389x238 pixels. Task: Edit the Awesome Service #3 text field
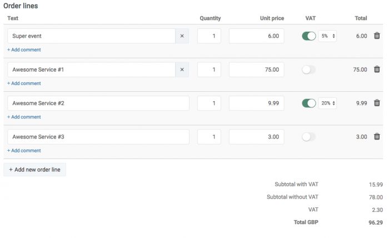98,137
